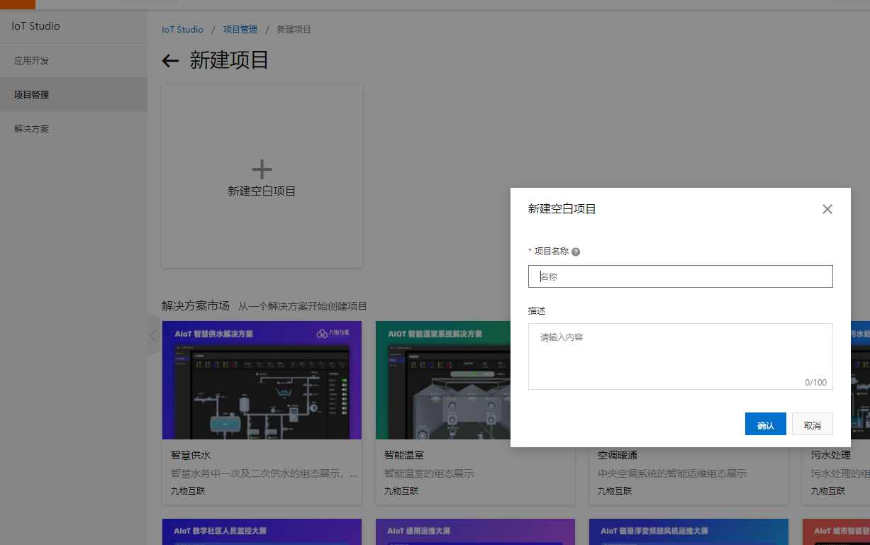Confirm with the 确认 button

pyautogui.click(x=765, y=424)
